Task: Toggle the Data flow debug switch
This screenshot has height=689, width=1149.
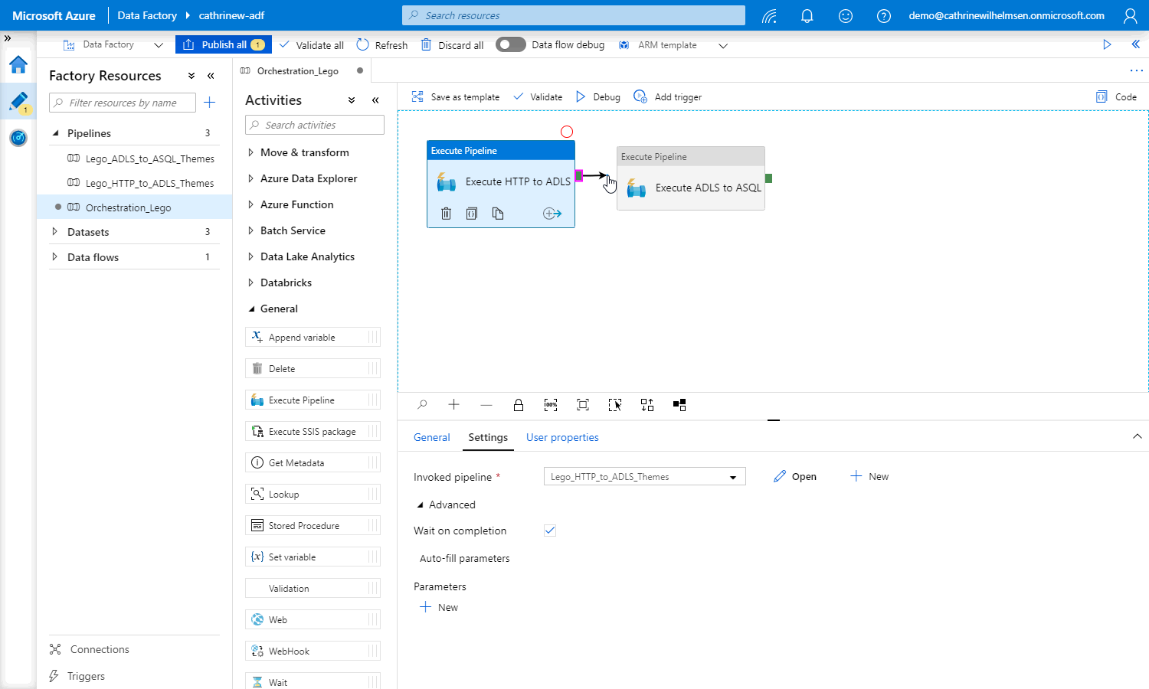Action: point(510,44)
